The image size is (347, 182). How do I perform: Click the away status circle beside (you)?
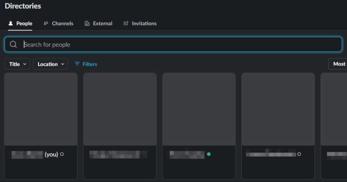point(62,154)
